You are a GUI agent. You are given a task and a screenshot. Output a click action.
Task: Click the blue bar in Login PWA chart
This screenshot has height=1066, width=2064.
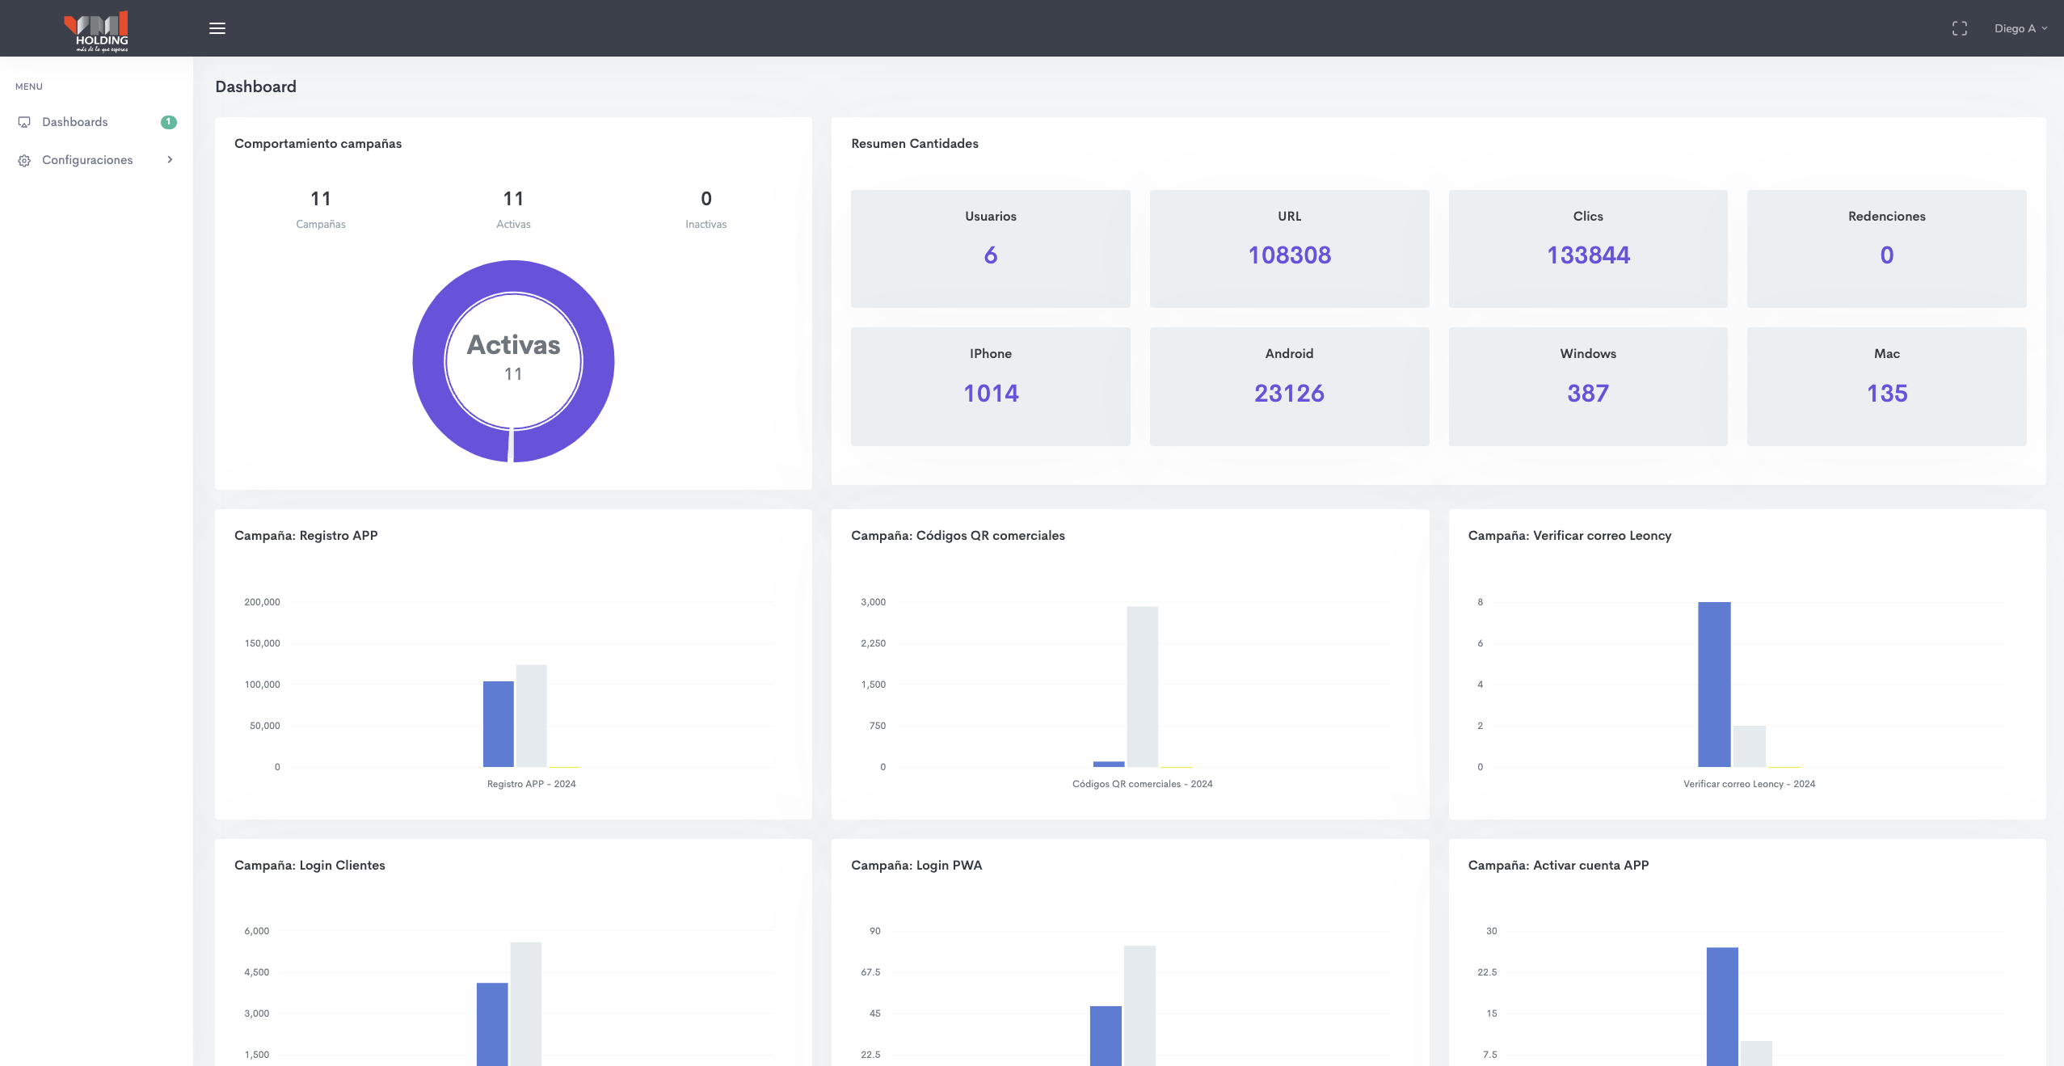(x=1106, y=1036)
